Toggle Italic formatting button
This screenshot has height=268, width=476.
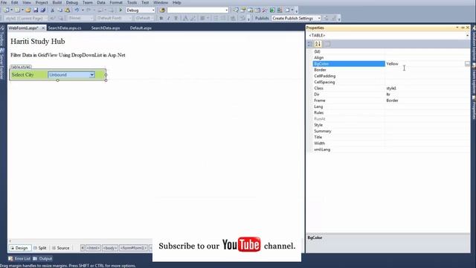169,18
